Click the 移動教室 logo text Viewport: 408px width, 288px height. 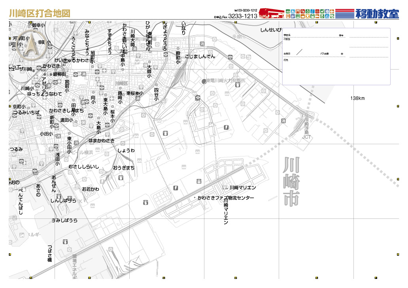tap(377, 13)
